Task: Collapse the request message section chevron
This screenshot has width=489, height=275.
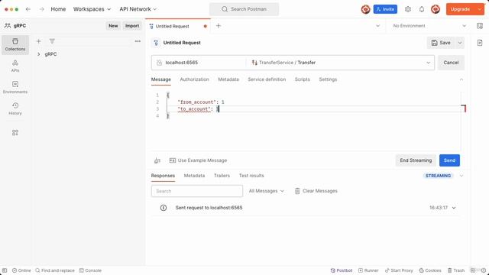Action: (x=461, y=79)
